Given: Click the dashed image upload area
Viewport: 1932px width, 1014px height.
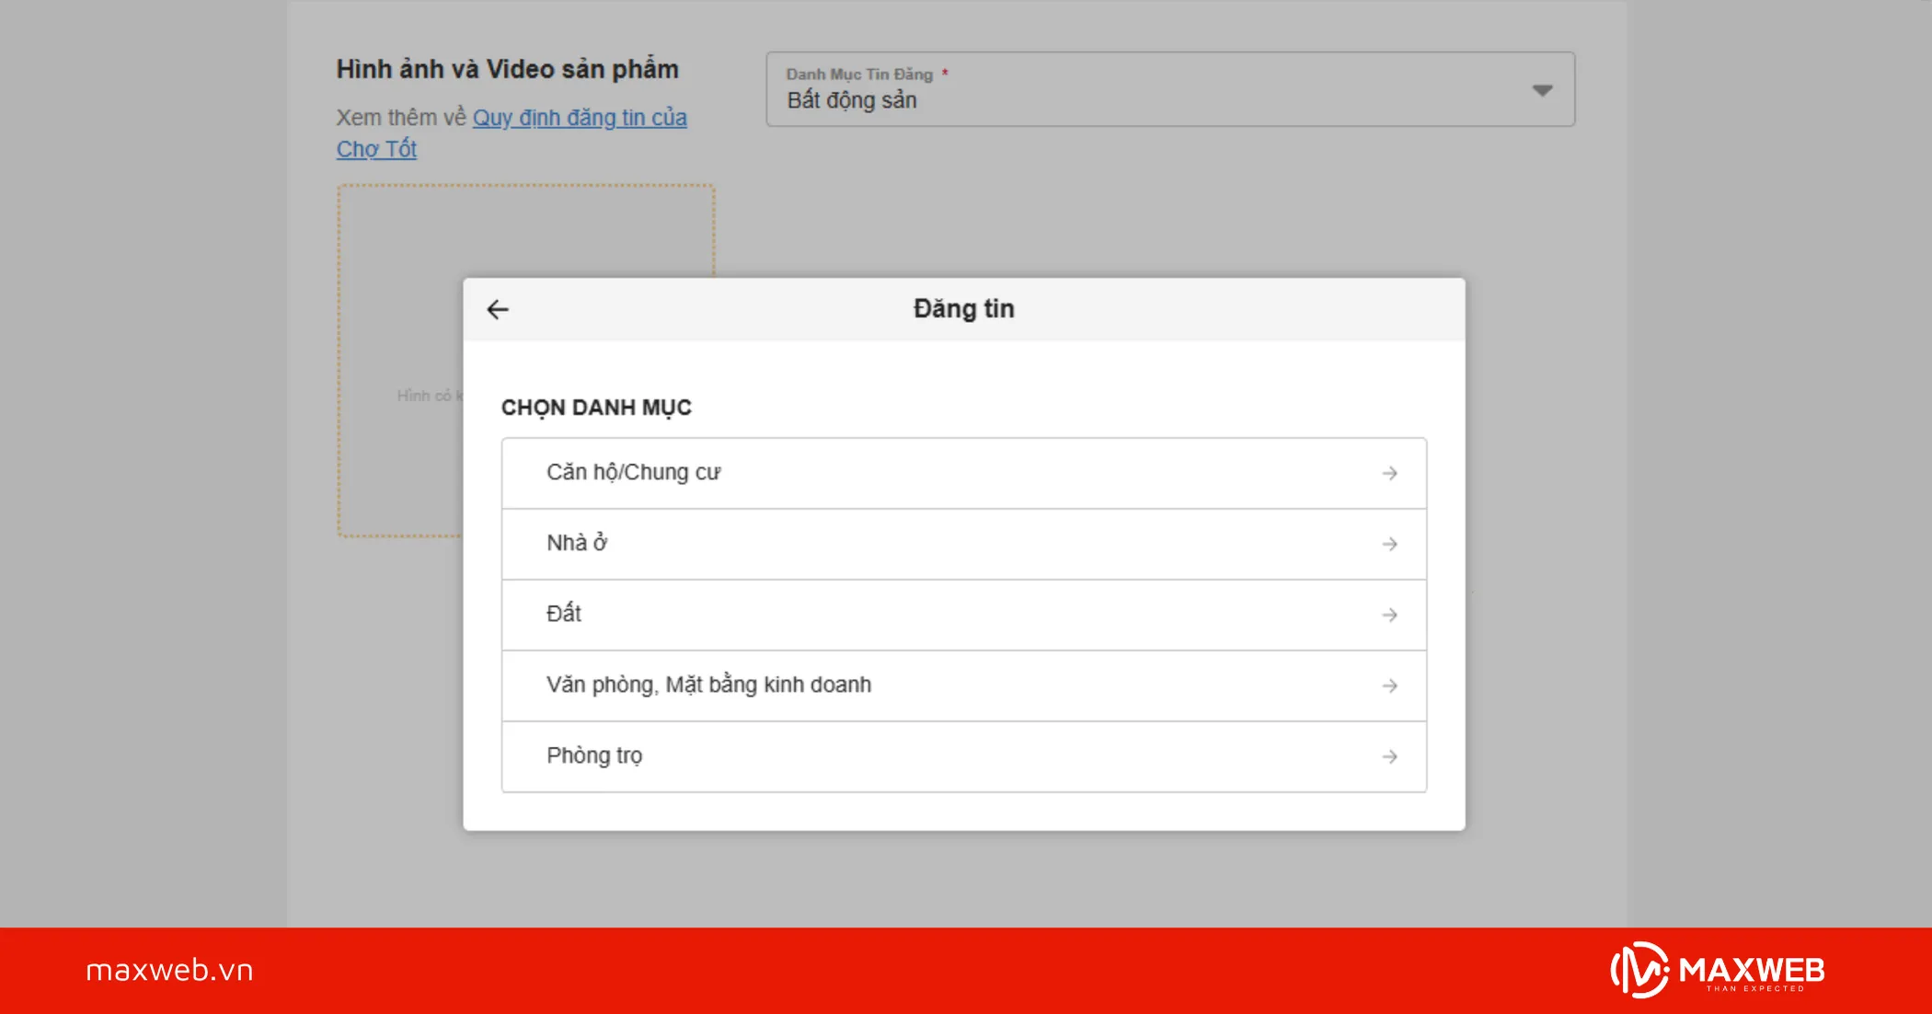Looking at the screenshot, I should 401,276.
